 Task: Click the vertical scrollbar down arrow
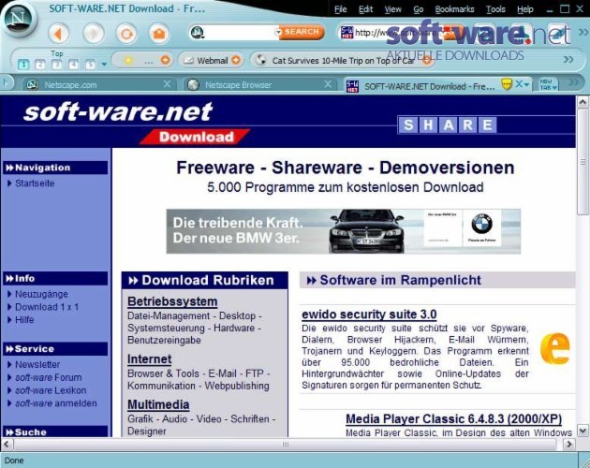583,431
